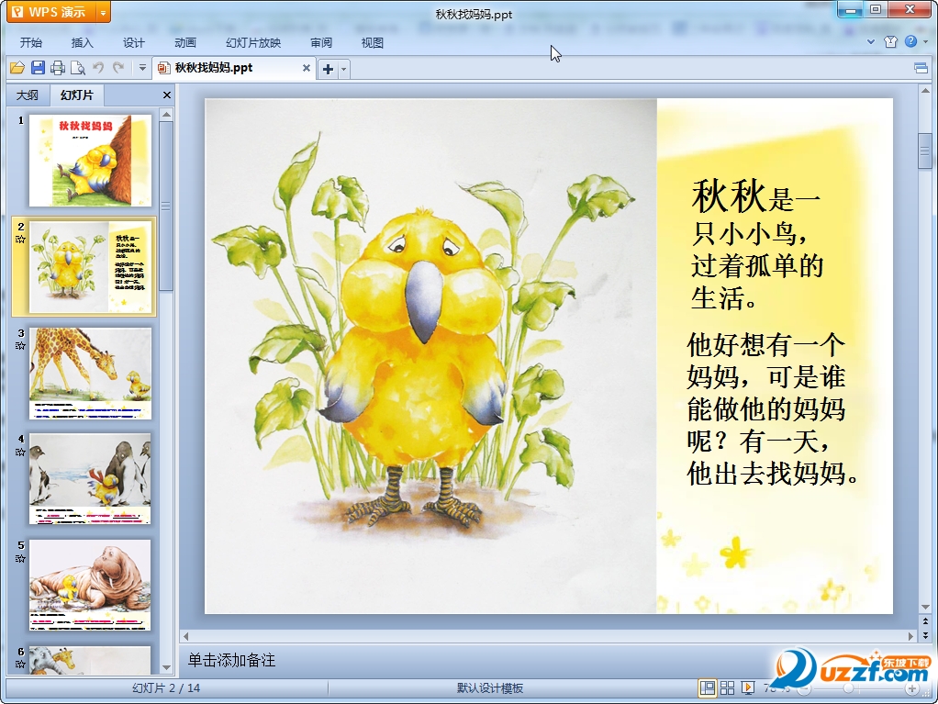Expand the ribbon with the chevron arrow
The width and height of the screenshot is (938, 704).
click(870, 42)
